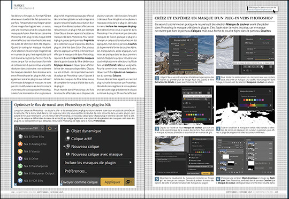Click the Exporter en TIFF button

(x=27, y=128)
